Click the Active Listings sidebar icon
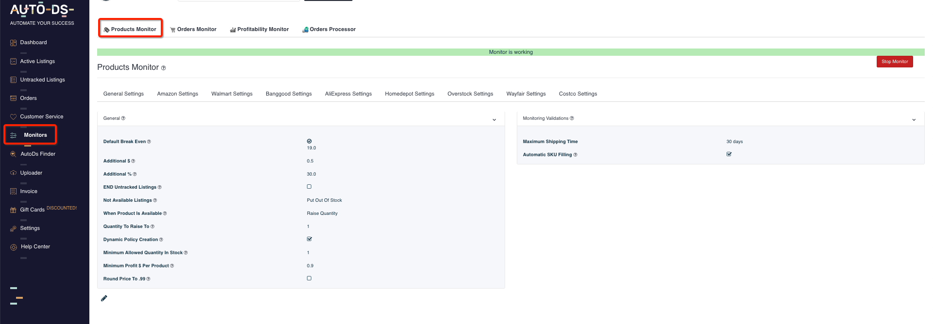 13,62
